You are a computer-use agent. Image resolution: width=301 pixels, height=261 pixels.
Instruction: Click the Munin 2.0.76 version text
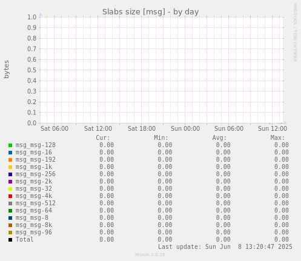[150, 255]
